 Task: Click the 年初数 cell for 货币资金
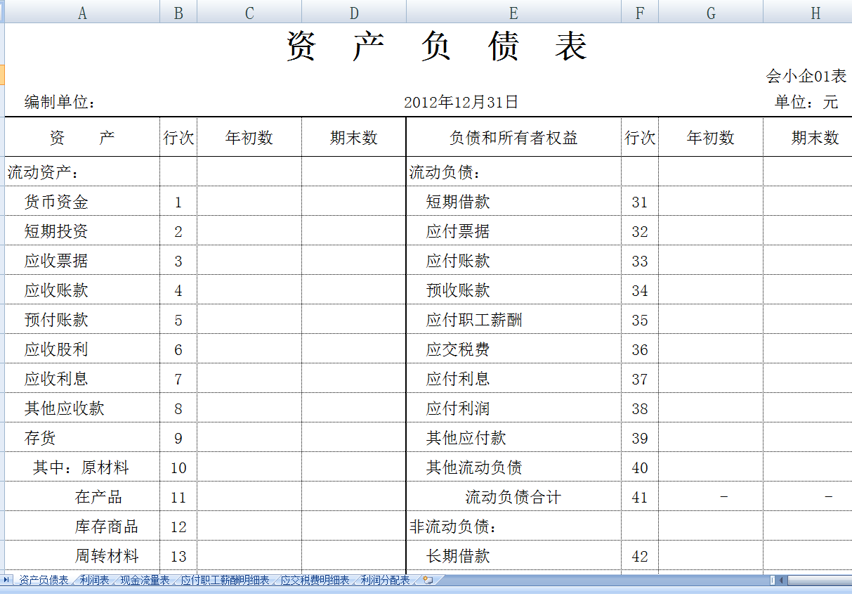click(249, 202)
